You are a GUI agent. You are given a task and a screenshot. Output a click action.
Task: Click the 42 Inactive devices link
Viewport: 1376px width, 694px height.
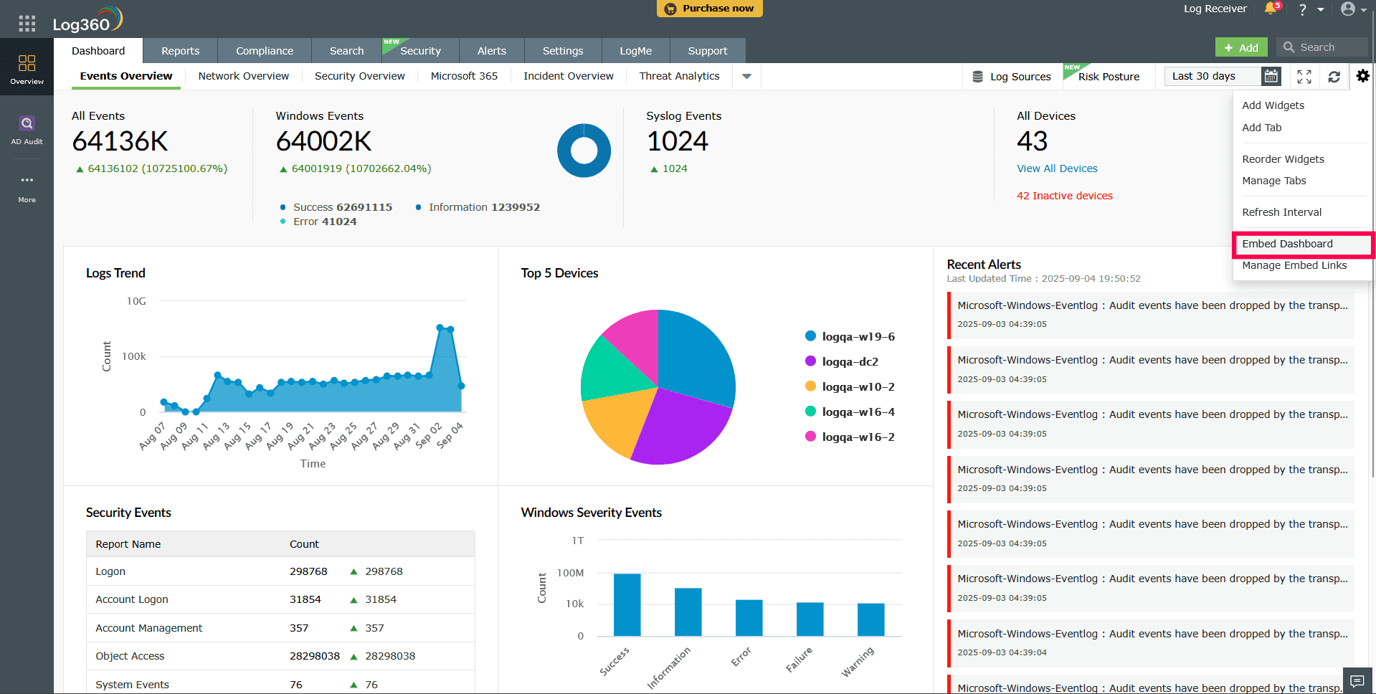pyautogui.click(x=1064, y=195)
